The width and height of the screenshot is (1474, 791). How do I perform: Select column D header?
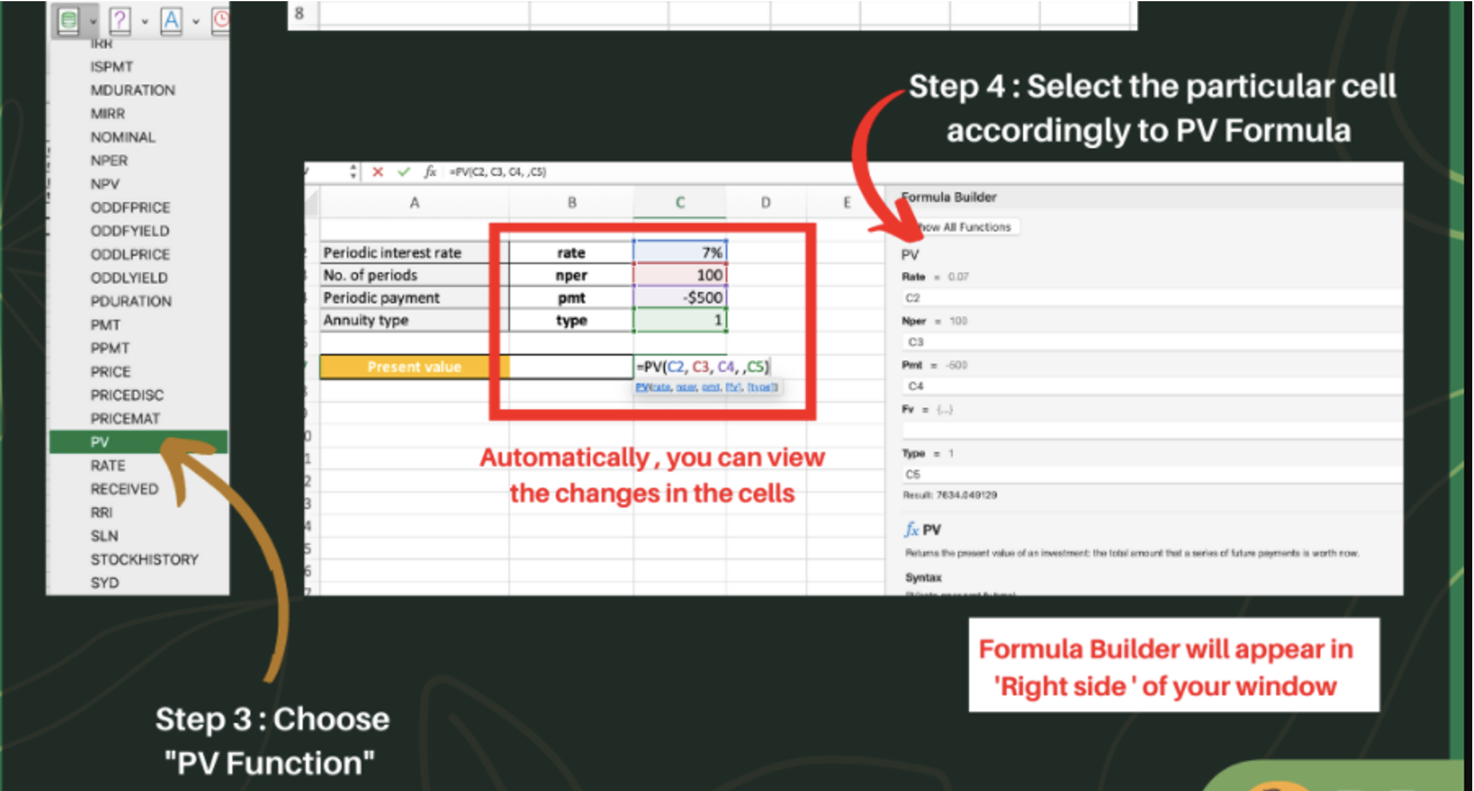click(x=766, y=203)
